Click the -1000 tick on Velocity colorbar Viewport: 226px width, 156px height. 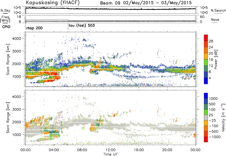click(215, 137)
